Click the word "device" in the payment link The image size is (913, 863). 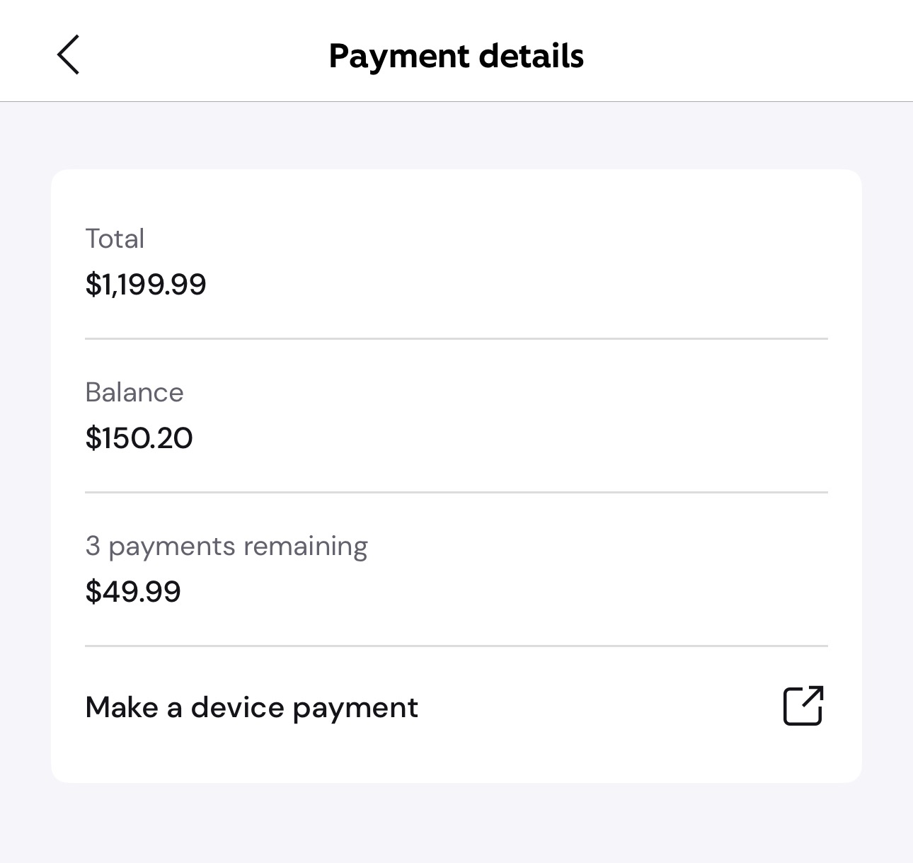tap(236, 707)
